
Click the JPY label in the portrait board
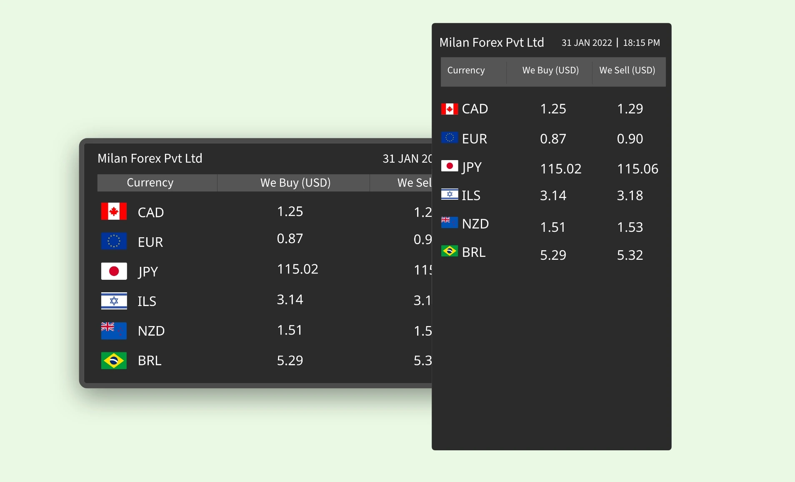[472, 168]
